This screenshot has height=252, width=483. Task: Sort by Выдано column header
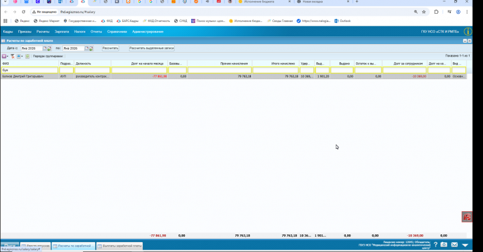point(342,63)
